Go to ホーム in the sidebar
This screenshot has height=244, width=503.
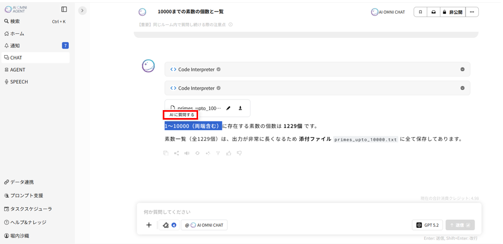(35, 34)
